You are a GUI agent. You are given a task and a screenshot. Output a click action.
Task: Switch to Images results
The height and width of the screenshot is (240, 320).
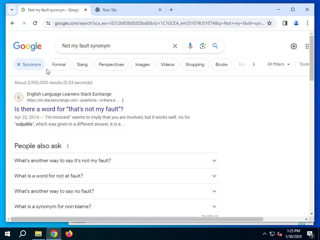pyautogui.click(x=142, y=64)
